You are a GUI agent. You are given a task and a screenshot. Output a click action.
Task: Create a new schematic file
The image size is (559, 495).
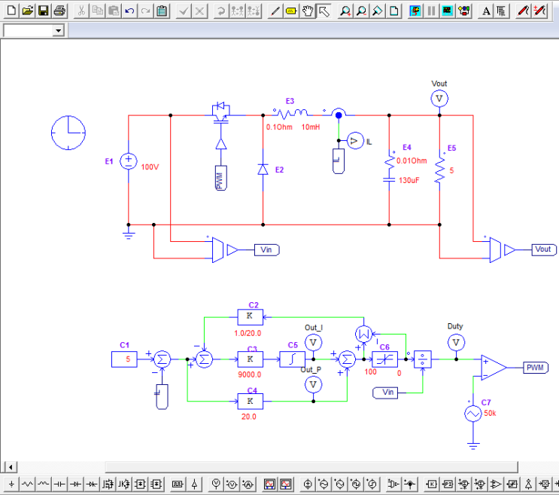tap(11, 11)
